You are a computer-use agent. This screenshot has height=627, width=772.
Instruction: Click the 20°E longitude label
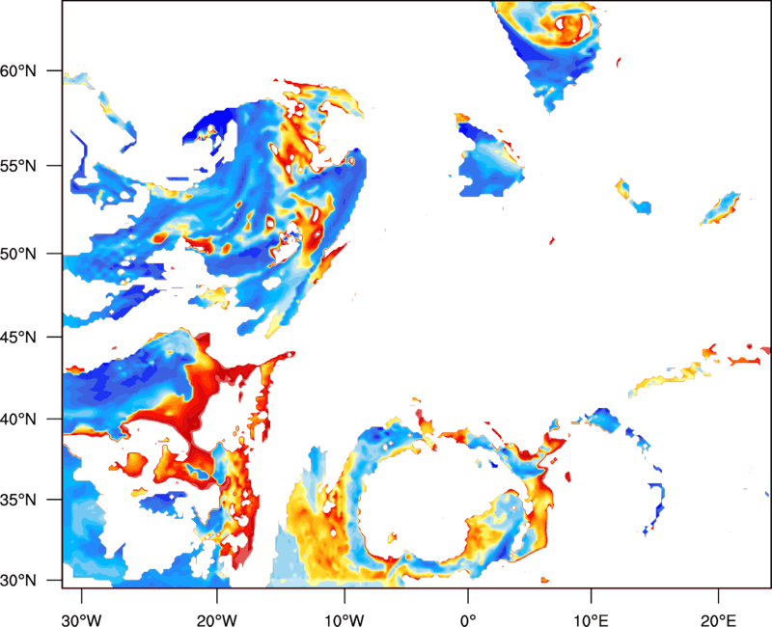click(718, 620)
